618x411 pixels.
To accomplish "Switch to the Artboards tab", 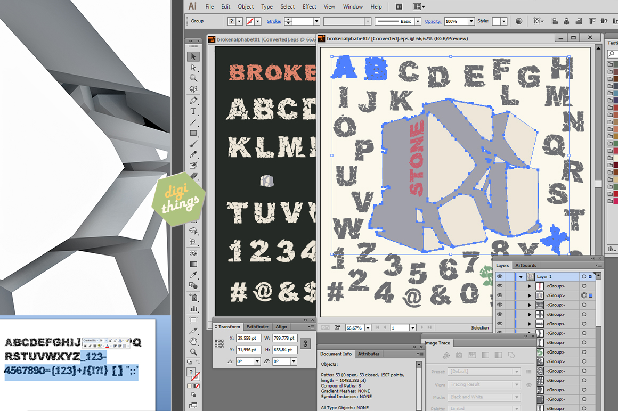I will [x=526, y=265].
